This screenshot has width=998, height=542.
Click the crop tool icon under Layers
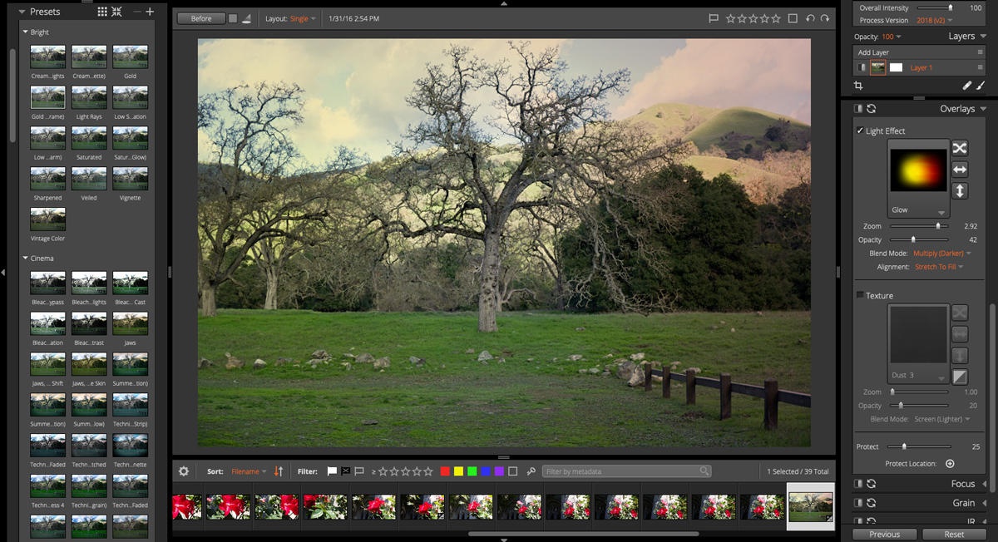[858, 85]
